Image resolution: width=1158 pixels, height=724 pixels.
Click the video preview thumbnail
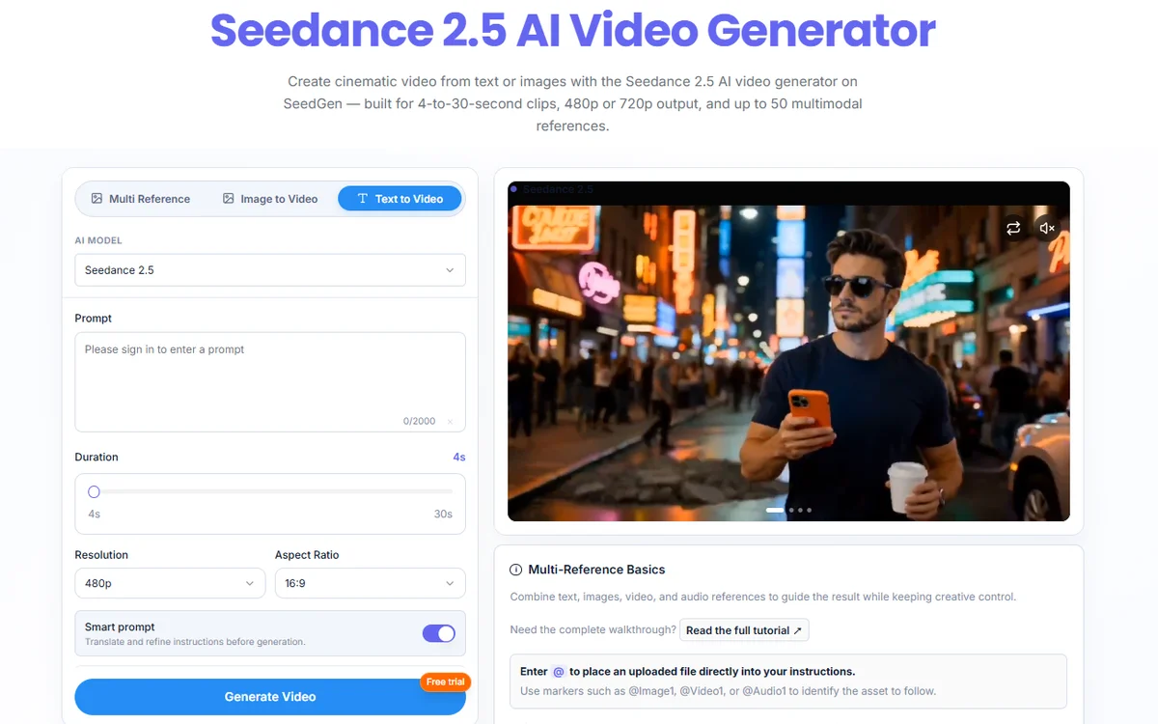pos(788,351)
